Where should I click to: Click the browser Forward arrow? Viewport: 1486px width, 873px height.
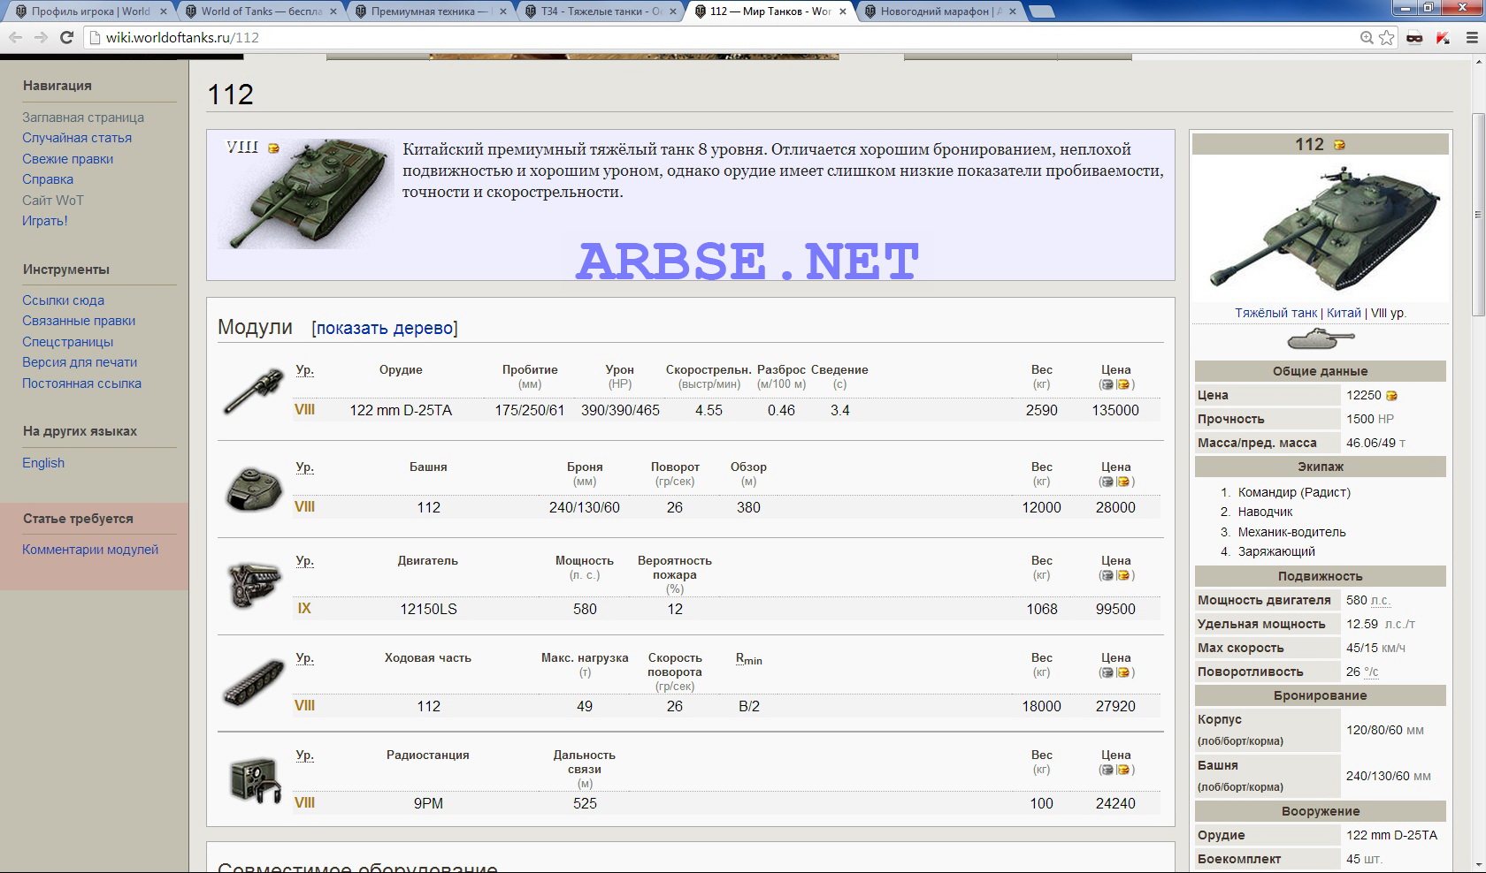click(41, 38)
